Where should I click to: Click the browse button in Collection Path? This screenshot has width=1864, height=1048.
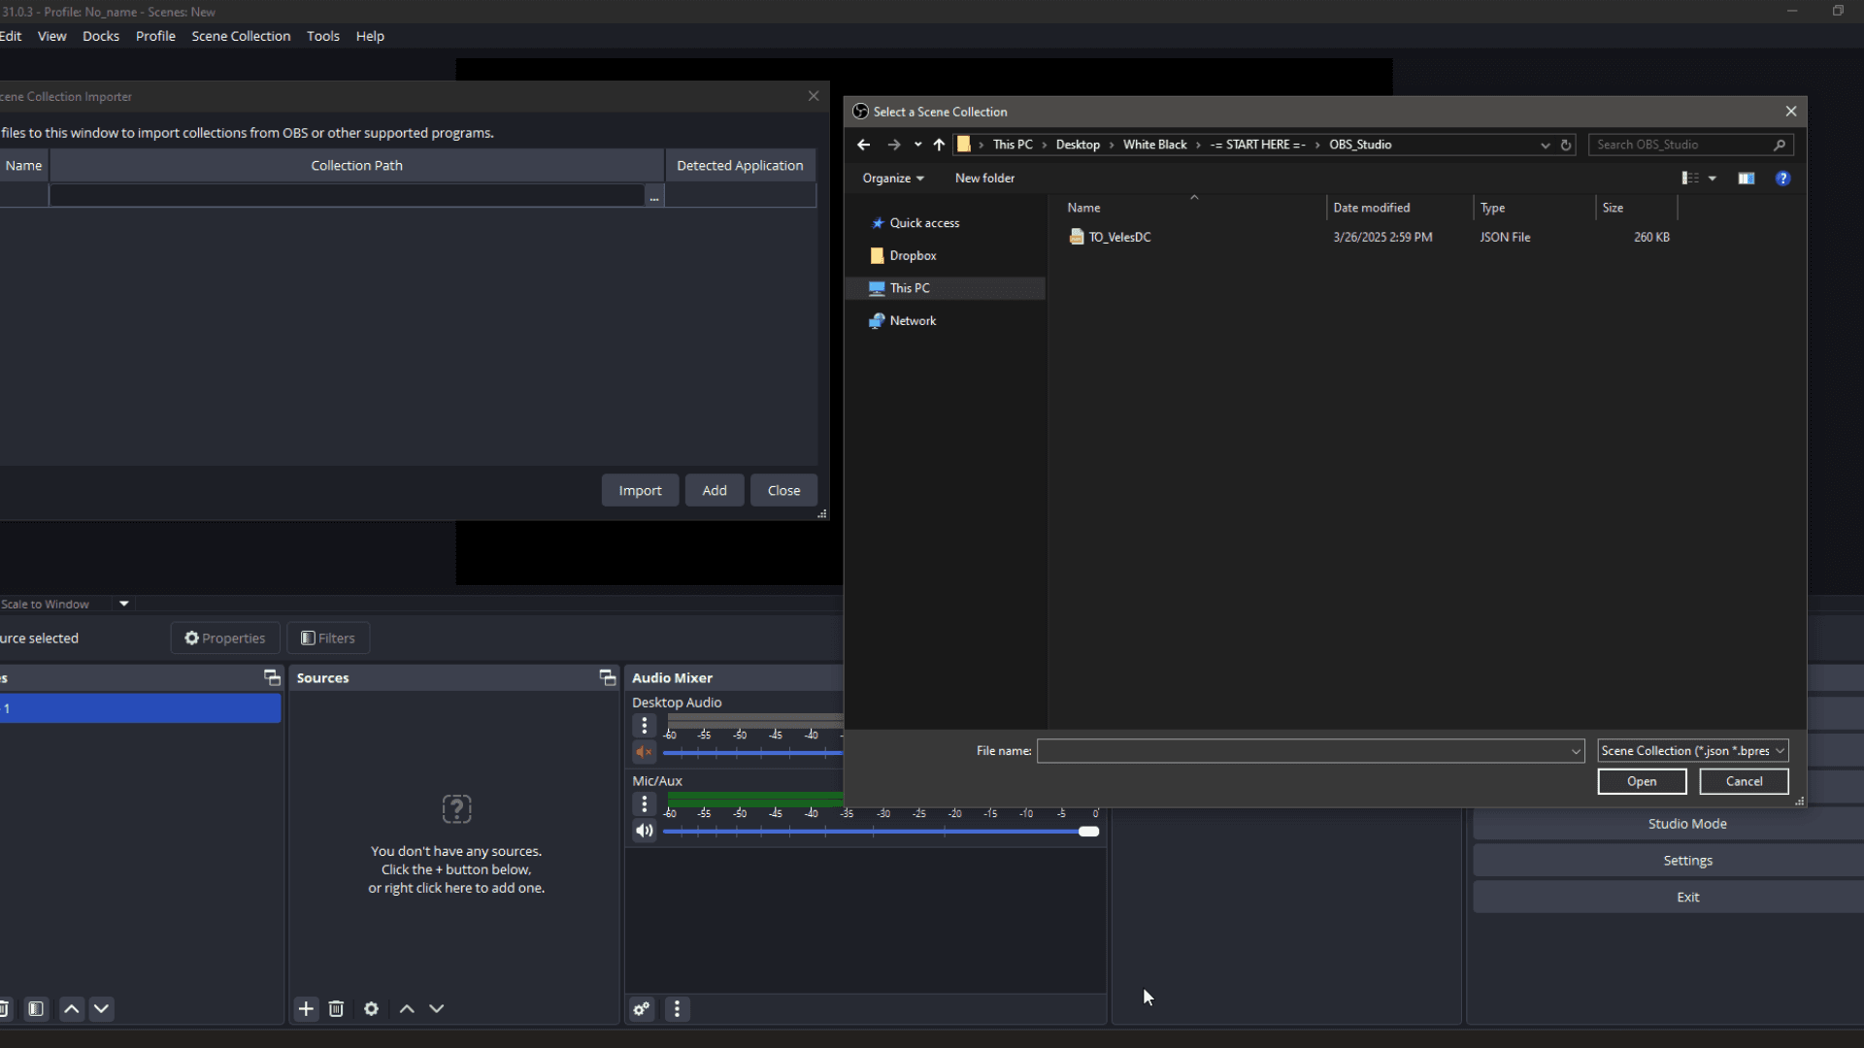coord(654,196)
